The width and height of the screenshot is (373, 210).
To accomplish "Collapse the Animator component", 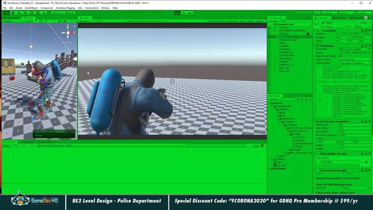I will tap(315, 45).
